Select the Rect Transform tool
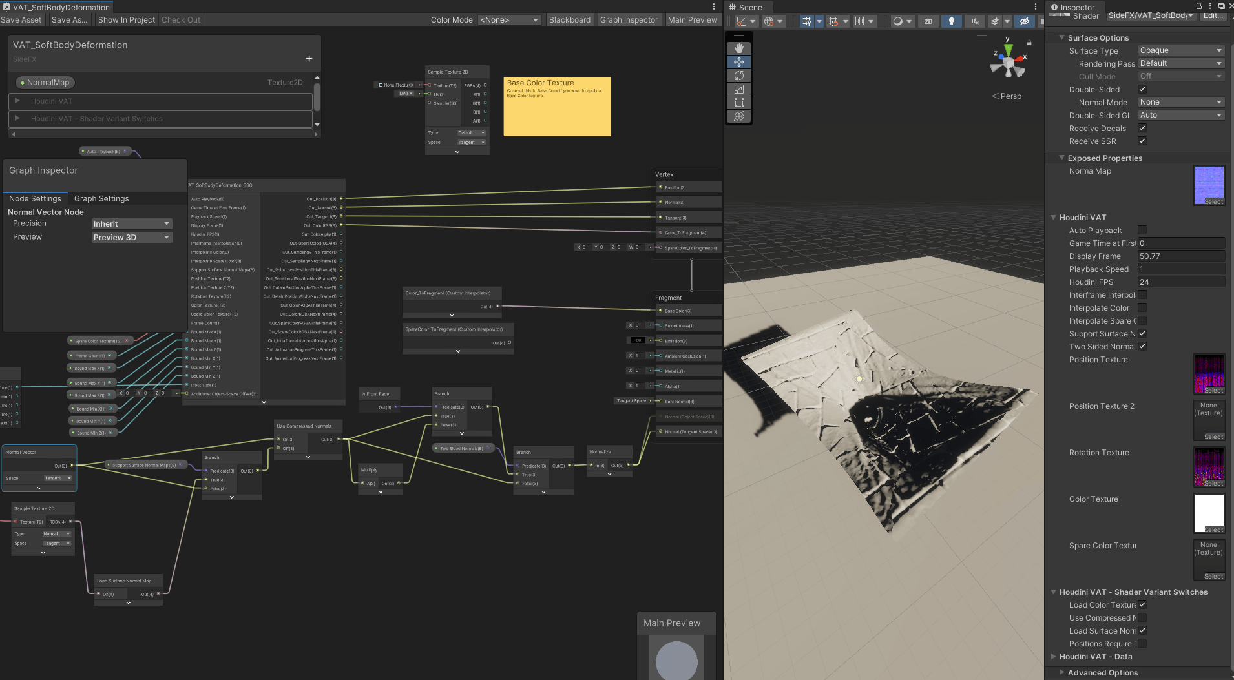Screen dimensions: 1234x680 tap(739, 103)
